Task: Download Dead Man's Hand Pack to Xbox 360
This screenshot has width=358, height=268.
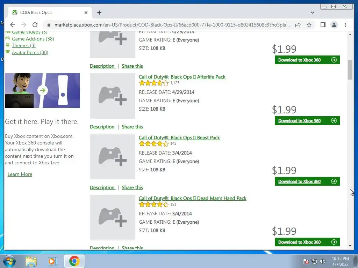Action: click(307, 242)
